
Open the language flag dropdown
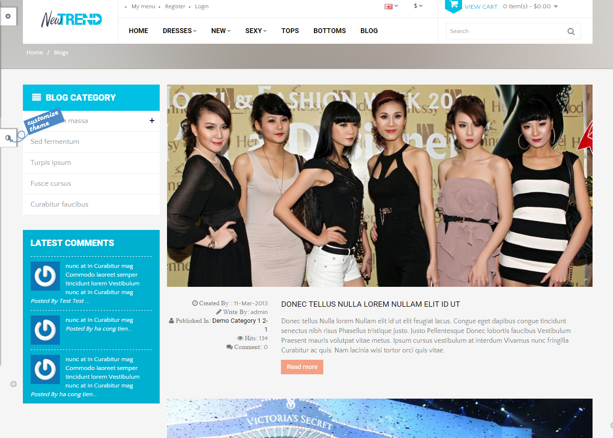[x=391, y=6]
